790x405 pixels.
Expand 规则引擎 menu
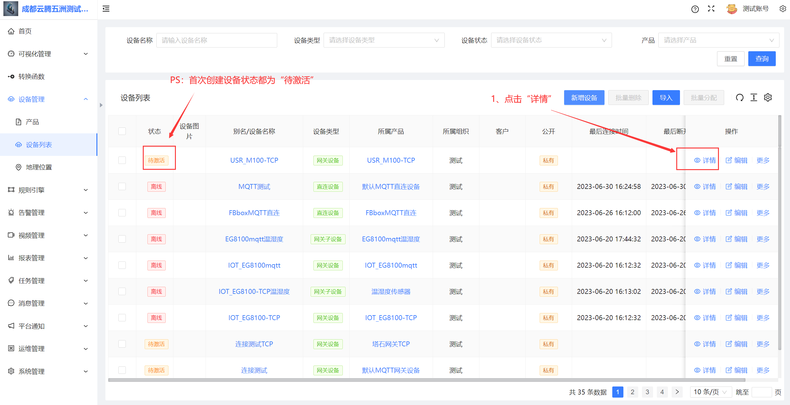[x=49, y=190]
